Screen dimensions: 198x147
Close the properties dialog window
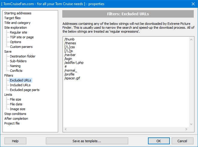[x=193, y=4]
